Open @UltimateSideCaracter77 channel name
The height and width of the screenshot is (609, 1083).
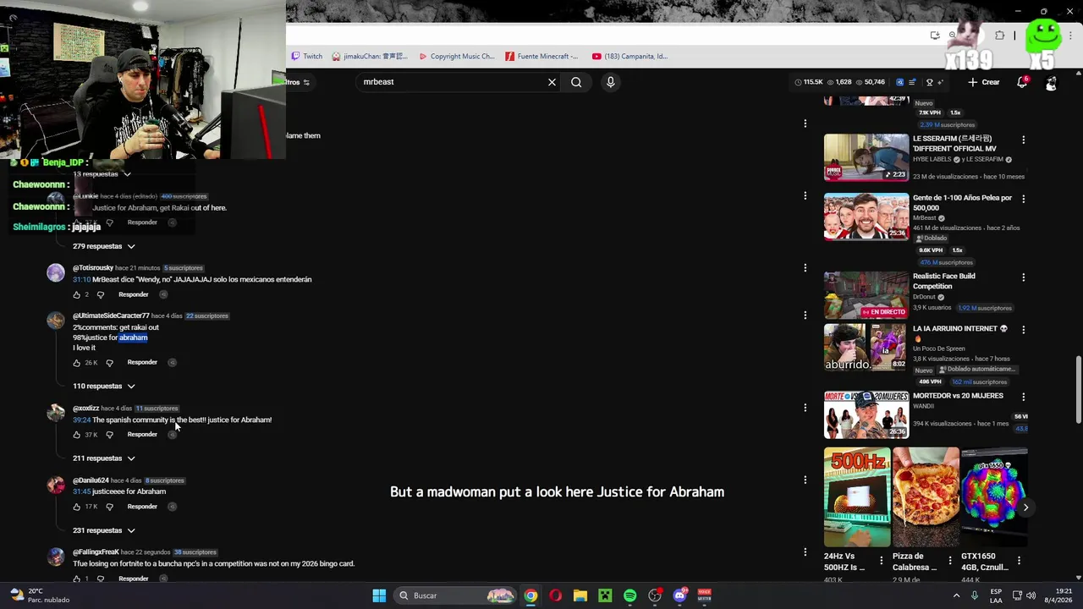click(x=111, y=315)
